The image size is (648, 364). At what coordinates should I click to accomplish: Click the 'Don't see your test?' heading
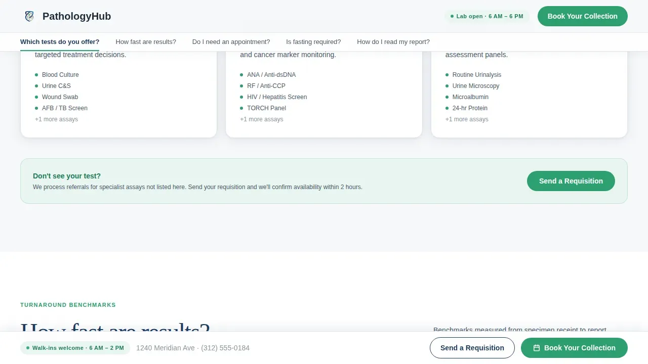point(67,176)
